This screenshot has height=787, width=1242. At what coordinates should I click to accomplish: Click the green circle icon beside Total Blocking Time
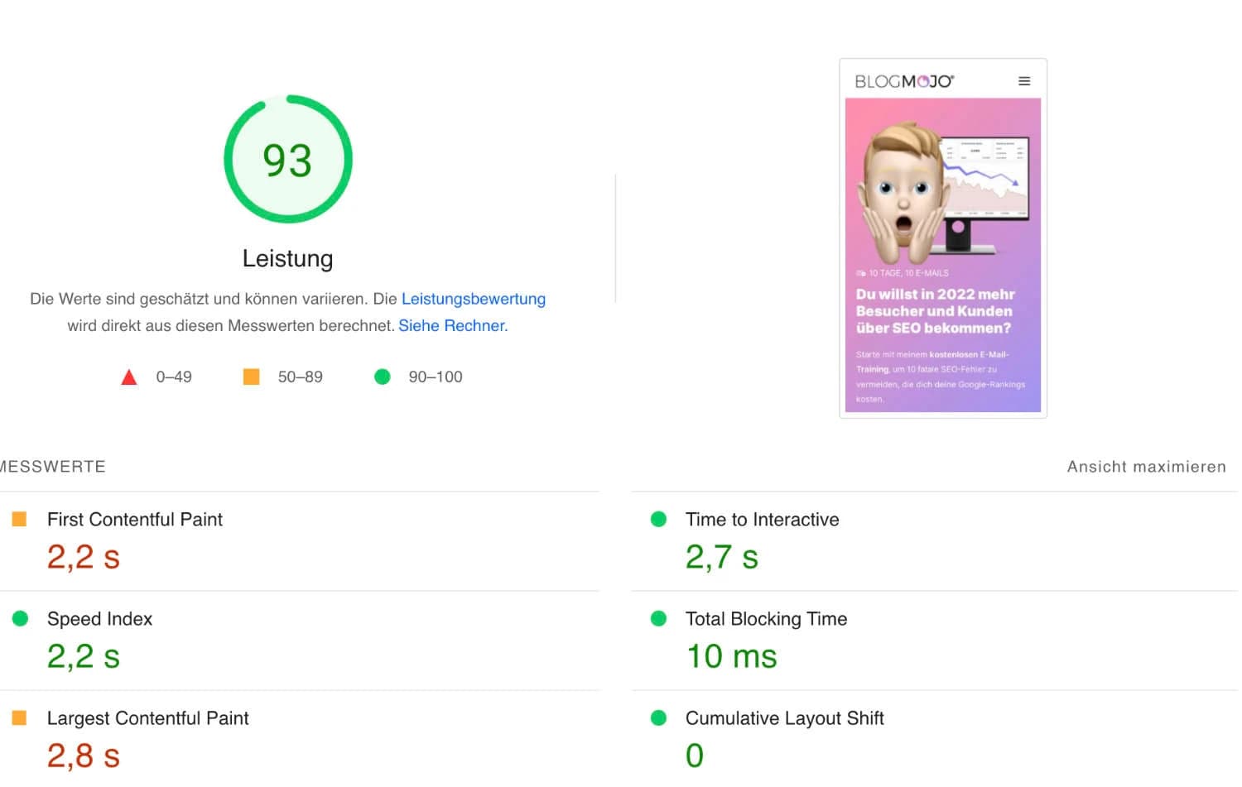[658, 618]
